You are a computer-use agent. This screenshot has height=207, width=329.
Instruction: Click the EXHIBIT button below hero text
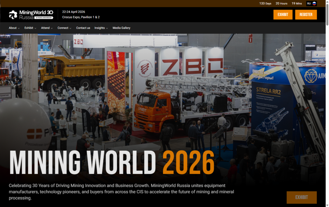301,197
